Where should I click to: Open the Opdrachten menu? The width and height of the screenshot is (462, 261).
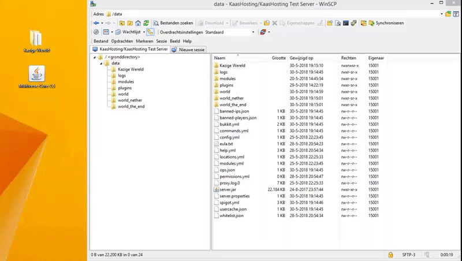coord(122,42)
